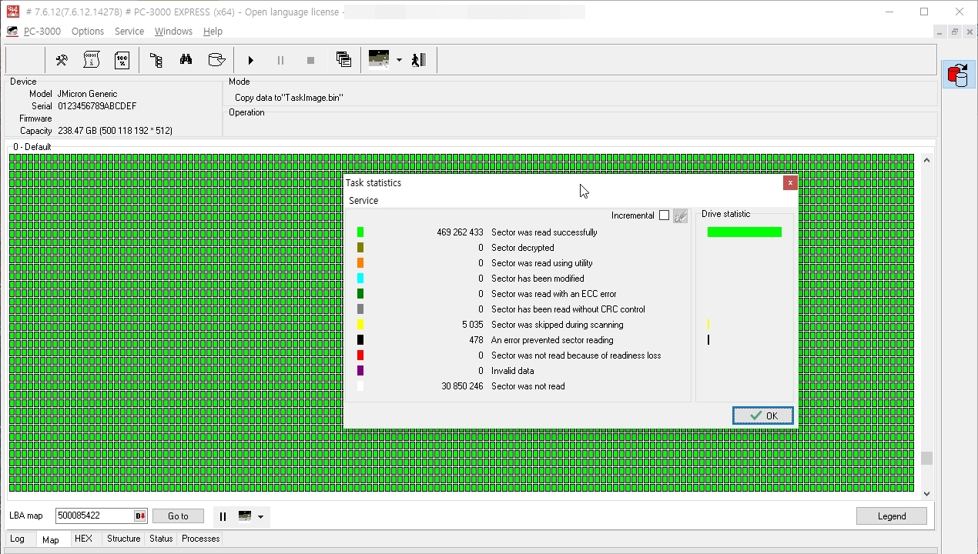Click the yellow skipped during scanning swatch
The width and height of the screenshot is (978, 554).
click(x=360, y=325)
